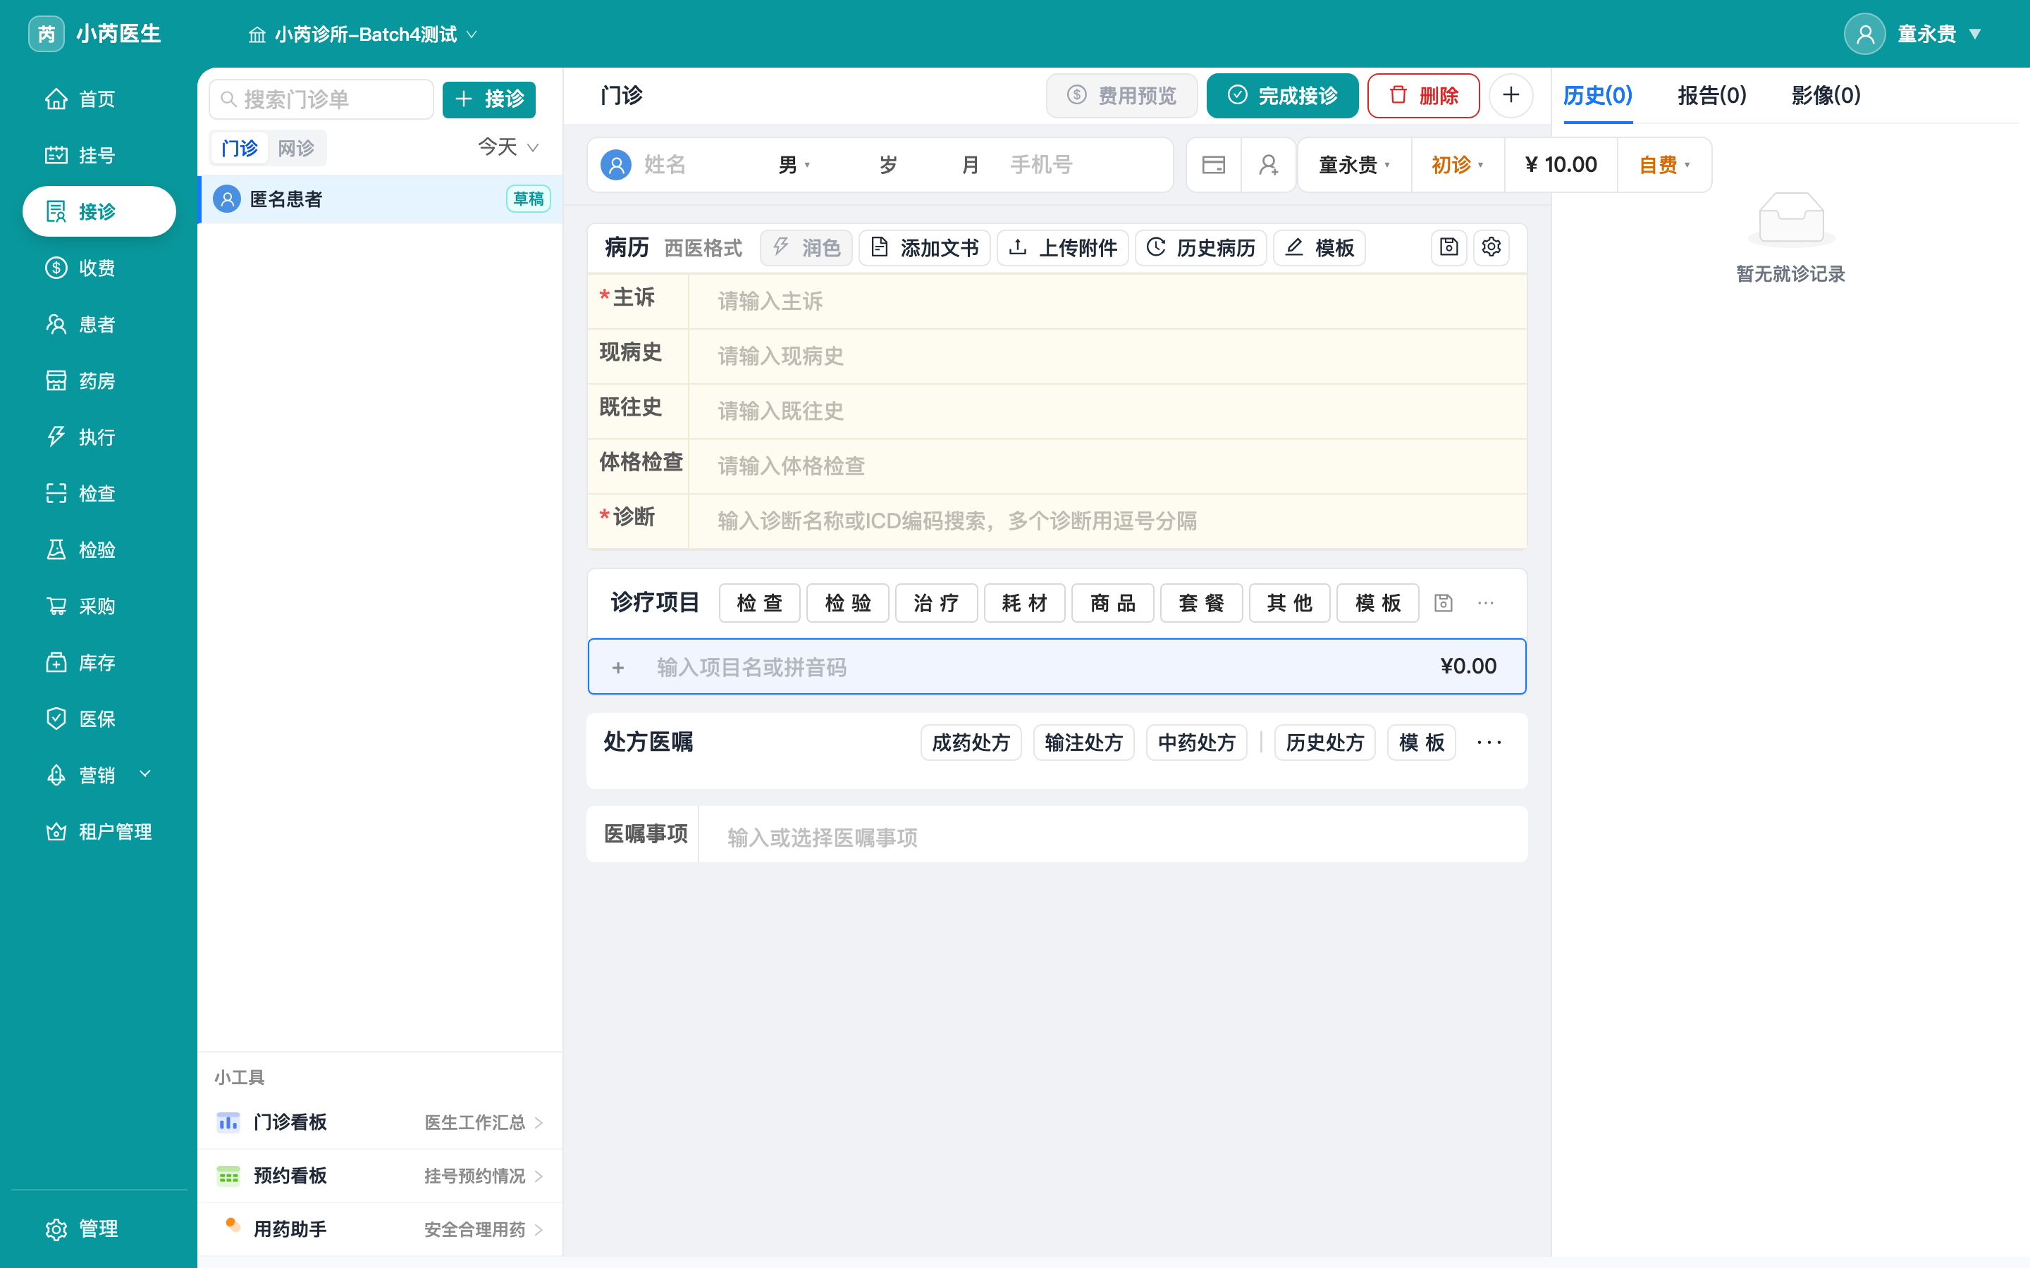
Task: Click the save icon in 病历 toolbar
Action: coord(1448,247)
